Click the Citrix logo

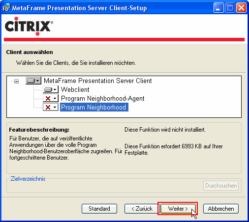click(29, 26)
